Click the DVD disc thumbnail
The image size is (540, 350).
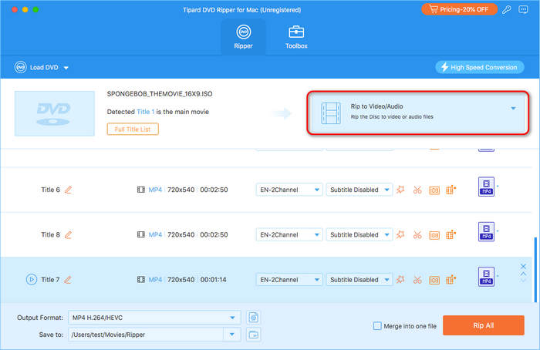pos(55,113)
